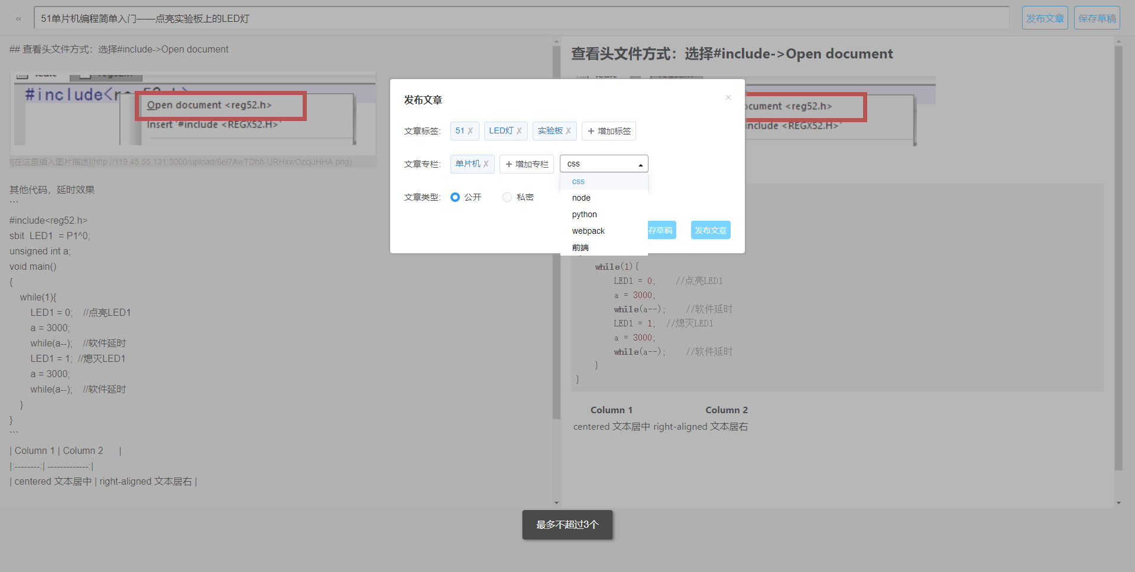
Task: Choose webpack option in dropdown list
Action: [604, 231]
